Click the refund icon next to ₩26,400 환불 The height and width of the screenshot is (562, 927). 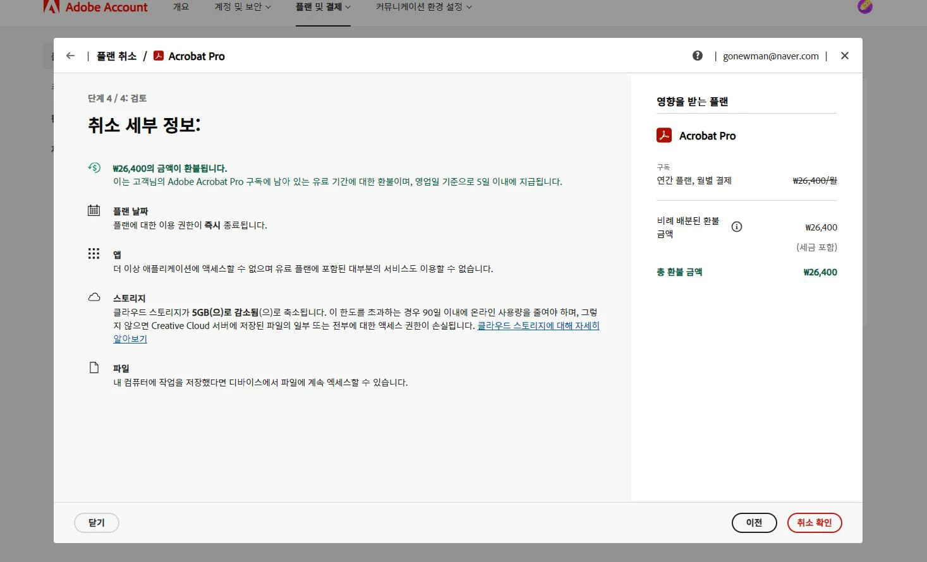pyautogui.click(x=94, y=167)
